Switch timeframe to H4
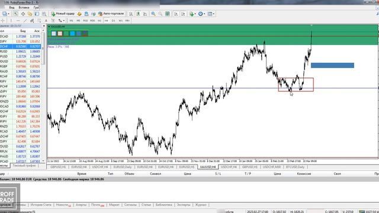Viewport: 379px width, 213px height. 107,21
